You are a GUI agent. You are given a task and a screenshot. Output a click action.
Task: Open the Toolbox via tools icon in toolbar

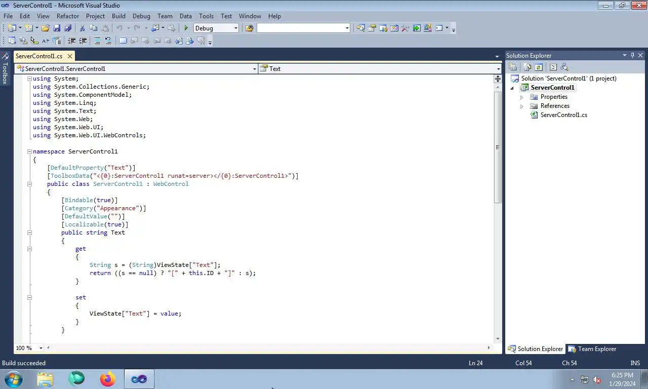[406, 28]
